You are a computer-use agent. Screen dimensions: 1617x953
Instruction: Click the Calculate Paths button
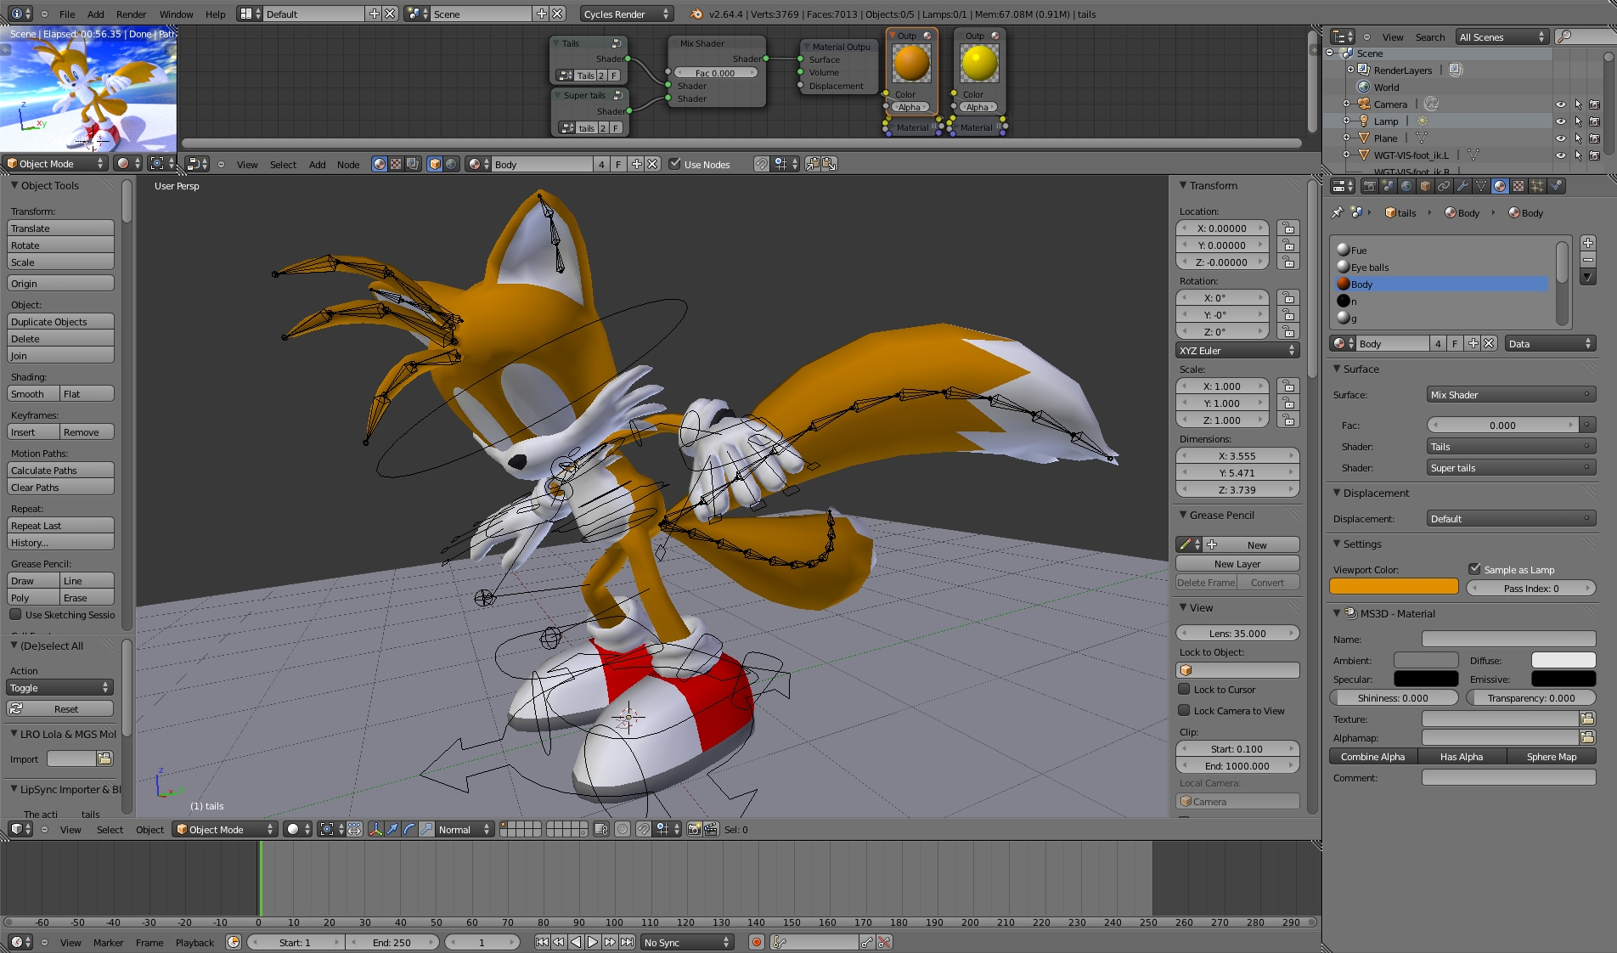pyautogui.click(x=60, y=470)
